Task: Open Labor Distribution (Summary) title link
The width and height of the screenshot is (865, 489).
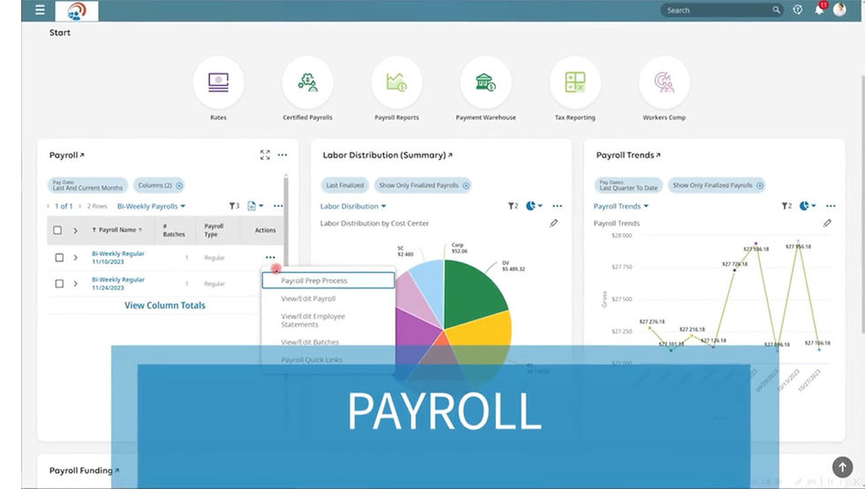Action: pyautogui.click(x=387, y=155)
